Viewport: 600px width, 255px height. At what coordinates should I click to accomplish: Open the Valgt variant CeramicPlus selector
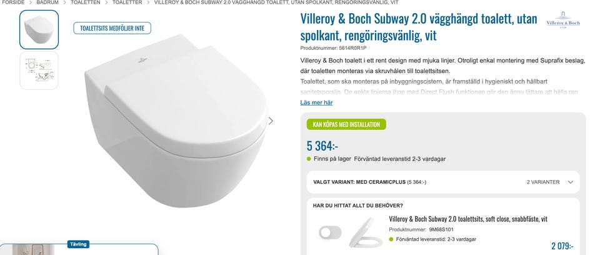[x=443, y=182]
